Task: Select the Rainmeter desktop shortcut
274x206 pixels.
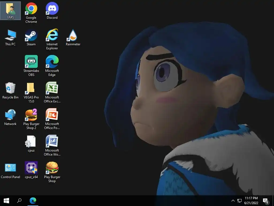Action: [73, 38]
